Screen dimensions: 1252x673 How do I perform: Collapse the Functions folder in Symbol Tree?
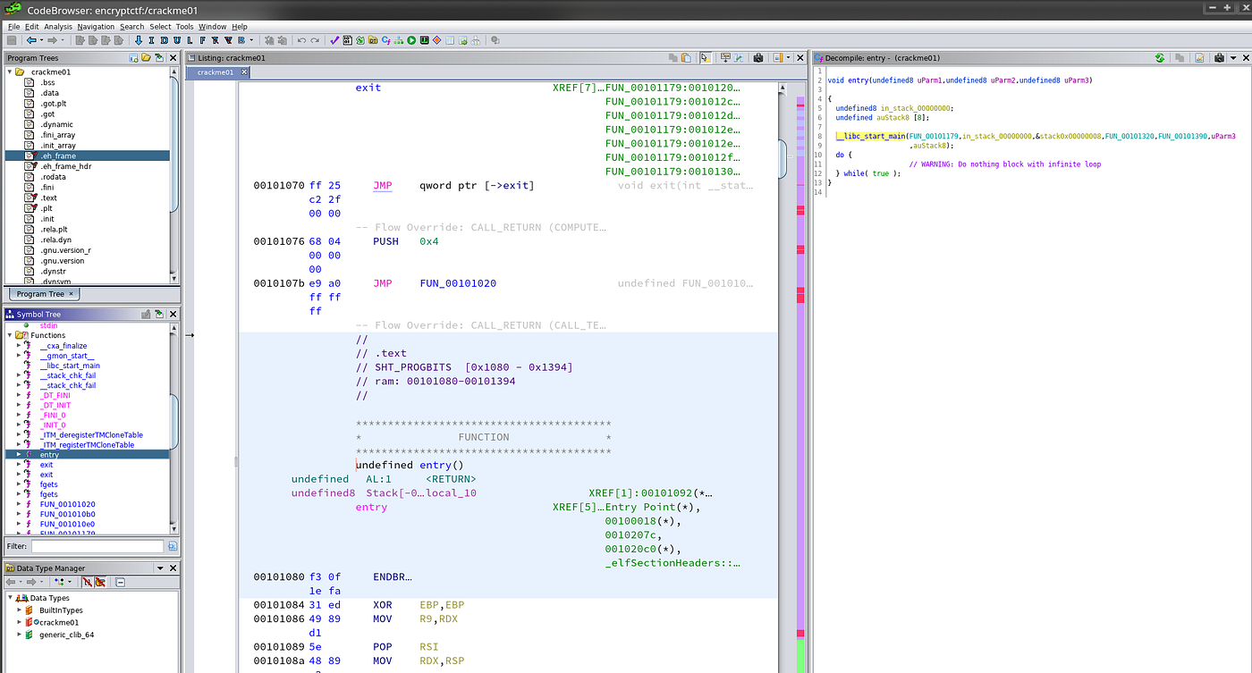[x=10, y=336]
